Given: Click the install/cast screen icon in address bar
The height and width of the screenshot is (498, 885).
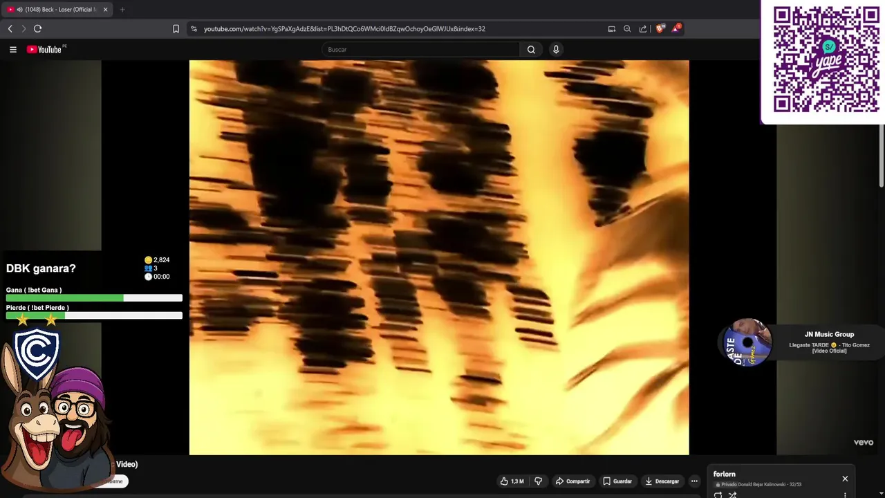Looking at the screenshot, I should pyautogui.click(x=611, y=28).
